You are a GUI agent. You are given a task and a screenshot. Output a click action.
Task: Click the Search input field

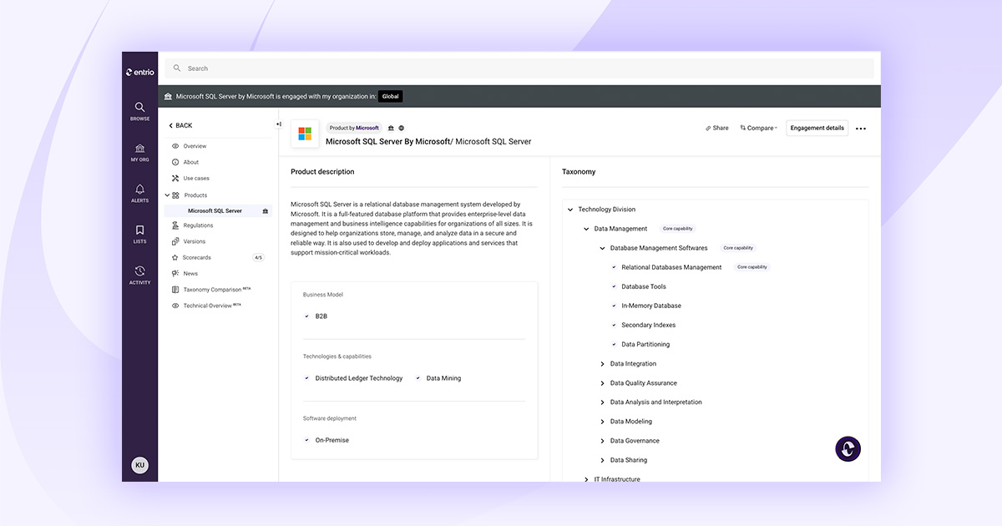tap(519, 68)
